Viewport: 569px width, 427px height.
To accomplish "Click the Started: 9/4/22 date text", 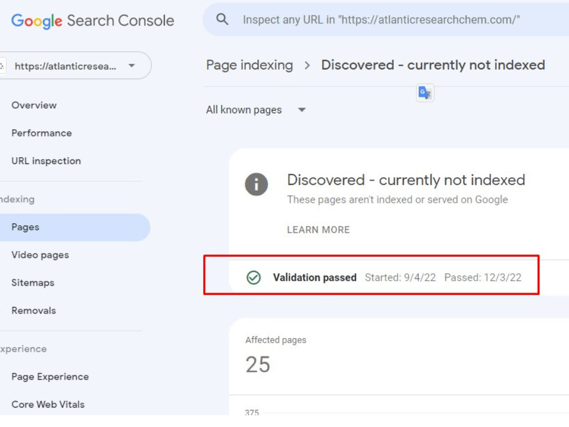I will click(400, 277).
